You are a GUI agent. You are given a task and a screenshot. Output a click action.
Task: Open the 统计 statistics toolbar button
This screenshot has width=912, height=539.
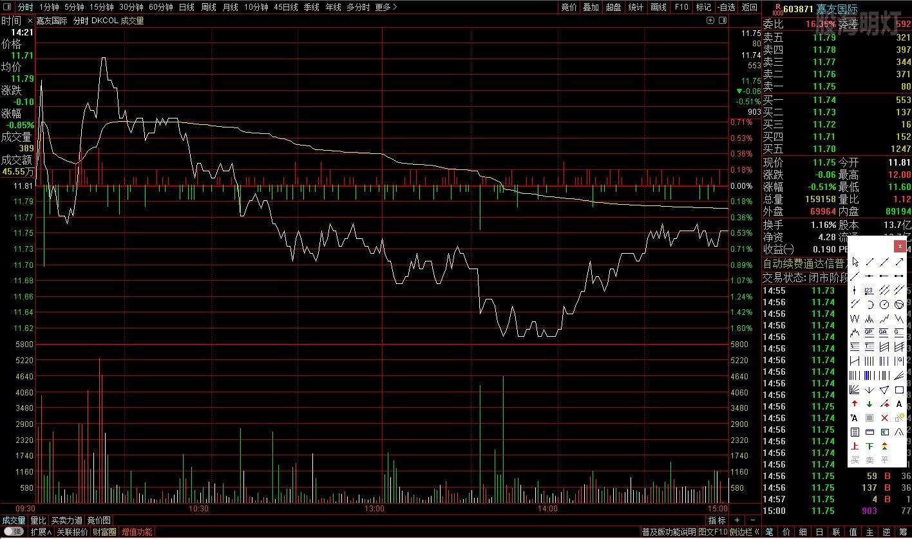click(636, 7)
